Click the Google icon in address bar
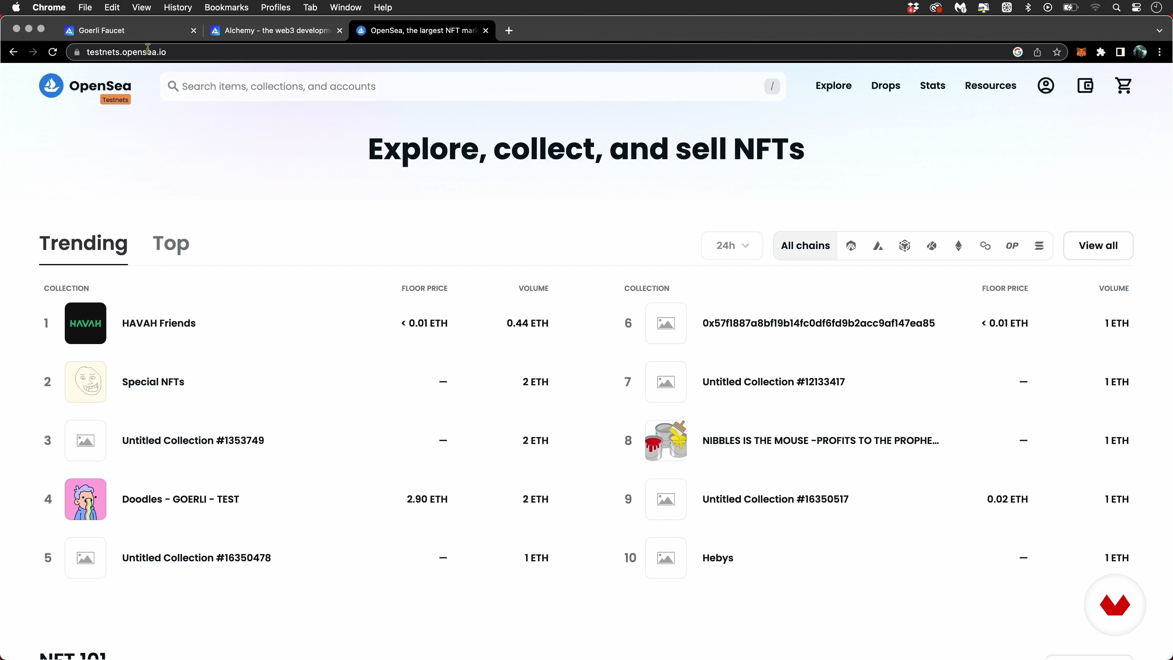This screenshot has height=660, width=1173. tap(1018, 52)
